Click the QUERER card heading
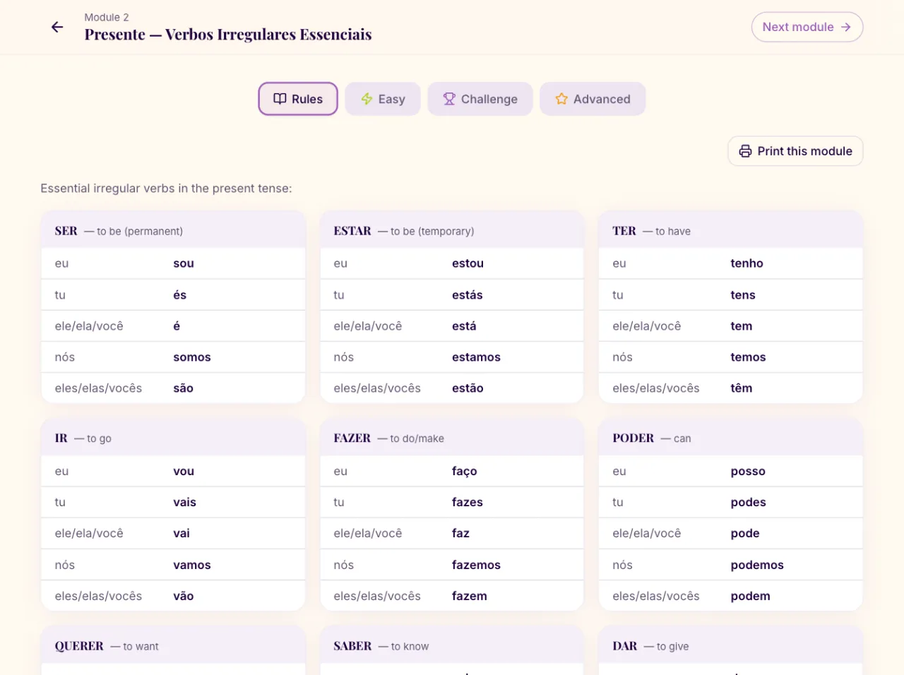The height and width of the screenshot is (675, 904). (79, 646)
